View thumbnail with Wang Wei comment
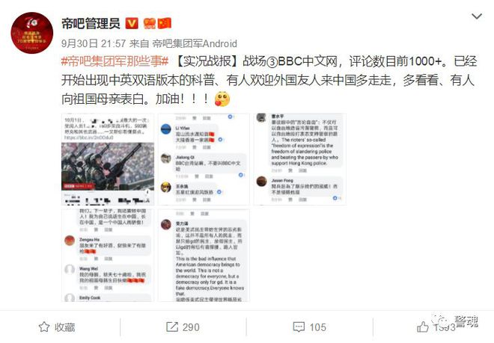The image size is (494, 343). [108, 256]
